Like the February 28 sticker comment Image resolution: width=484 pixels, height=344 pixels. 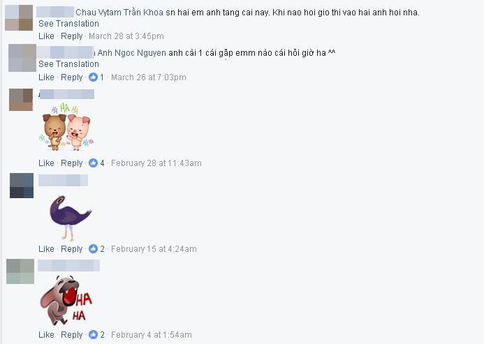pyautogui.click(x=46, y=163)
